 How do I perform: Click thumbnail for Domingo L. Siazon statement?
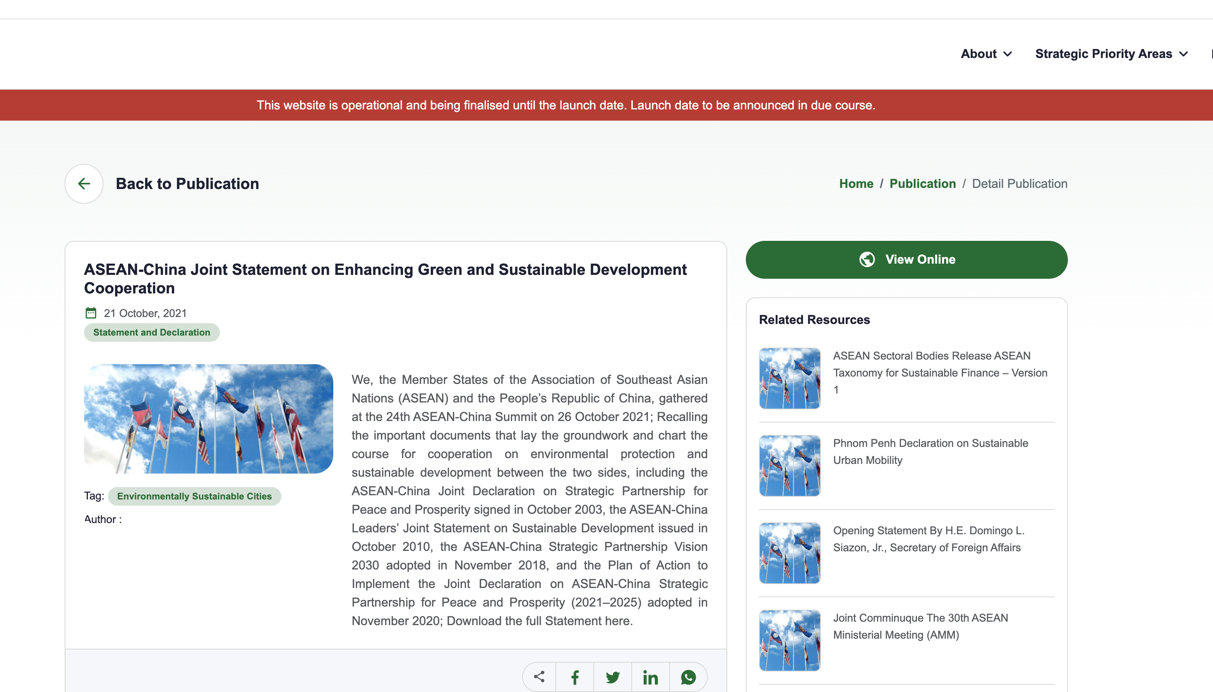pos(790,553)
